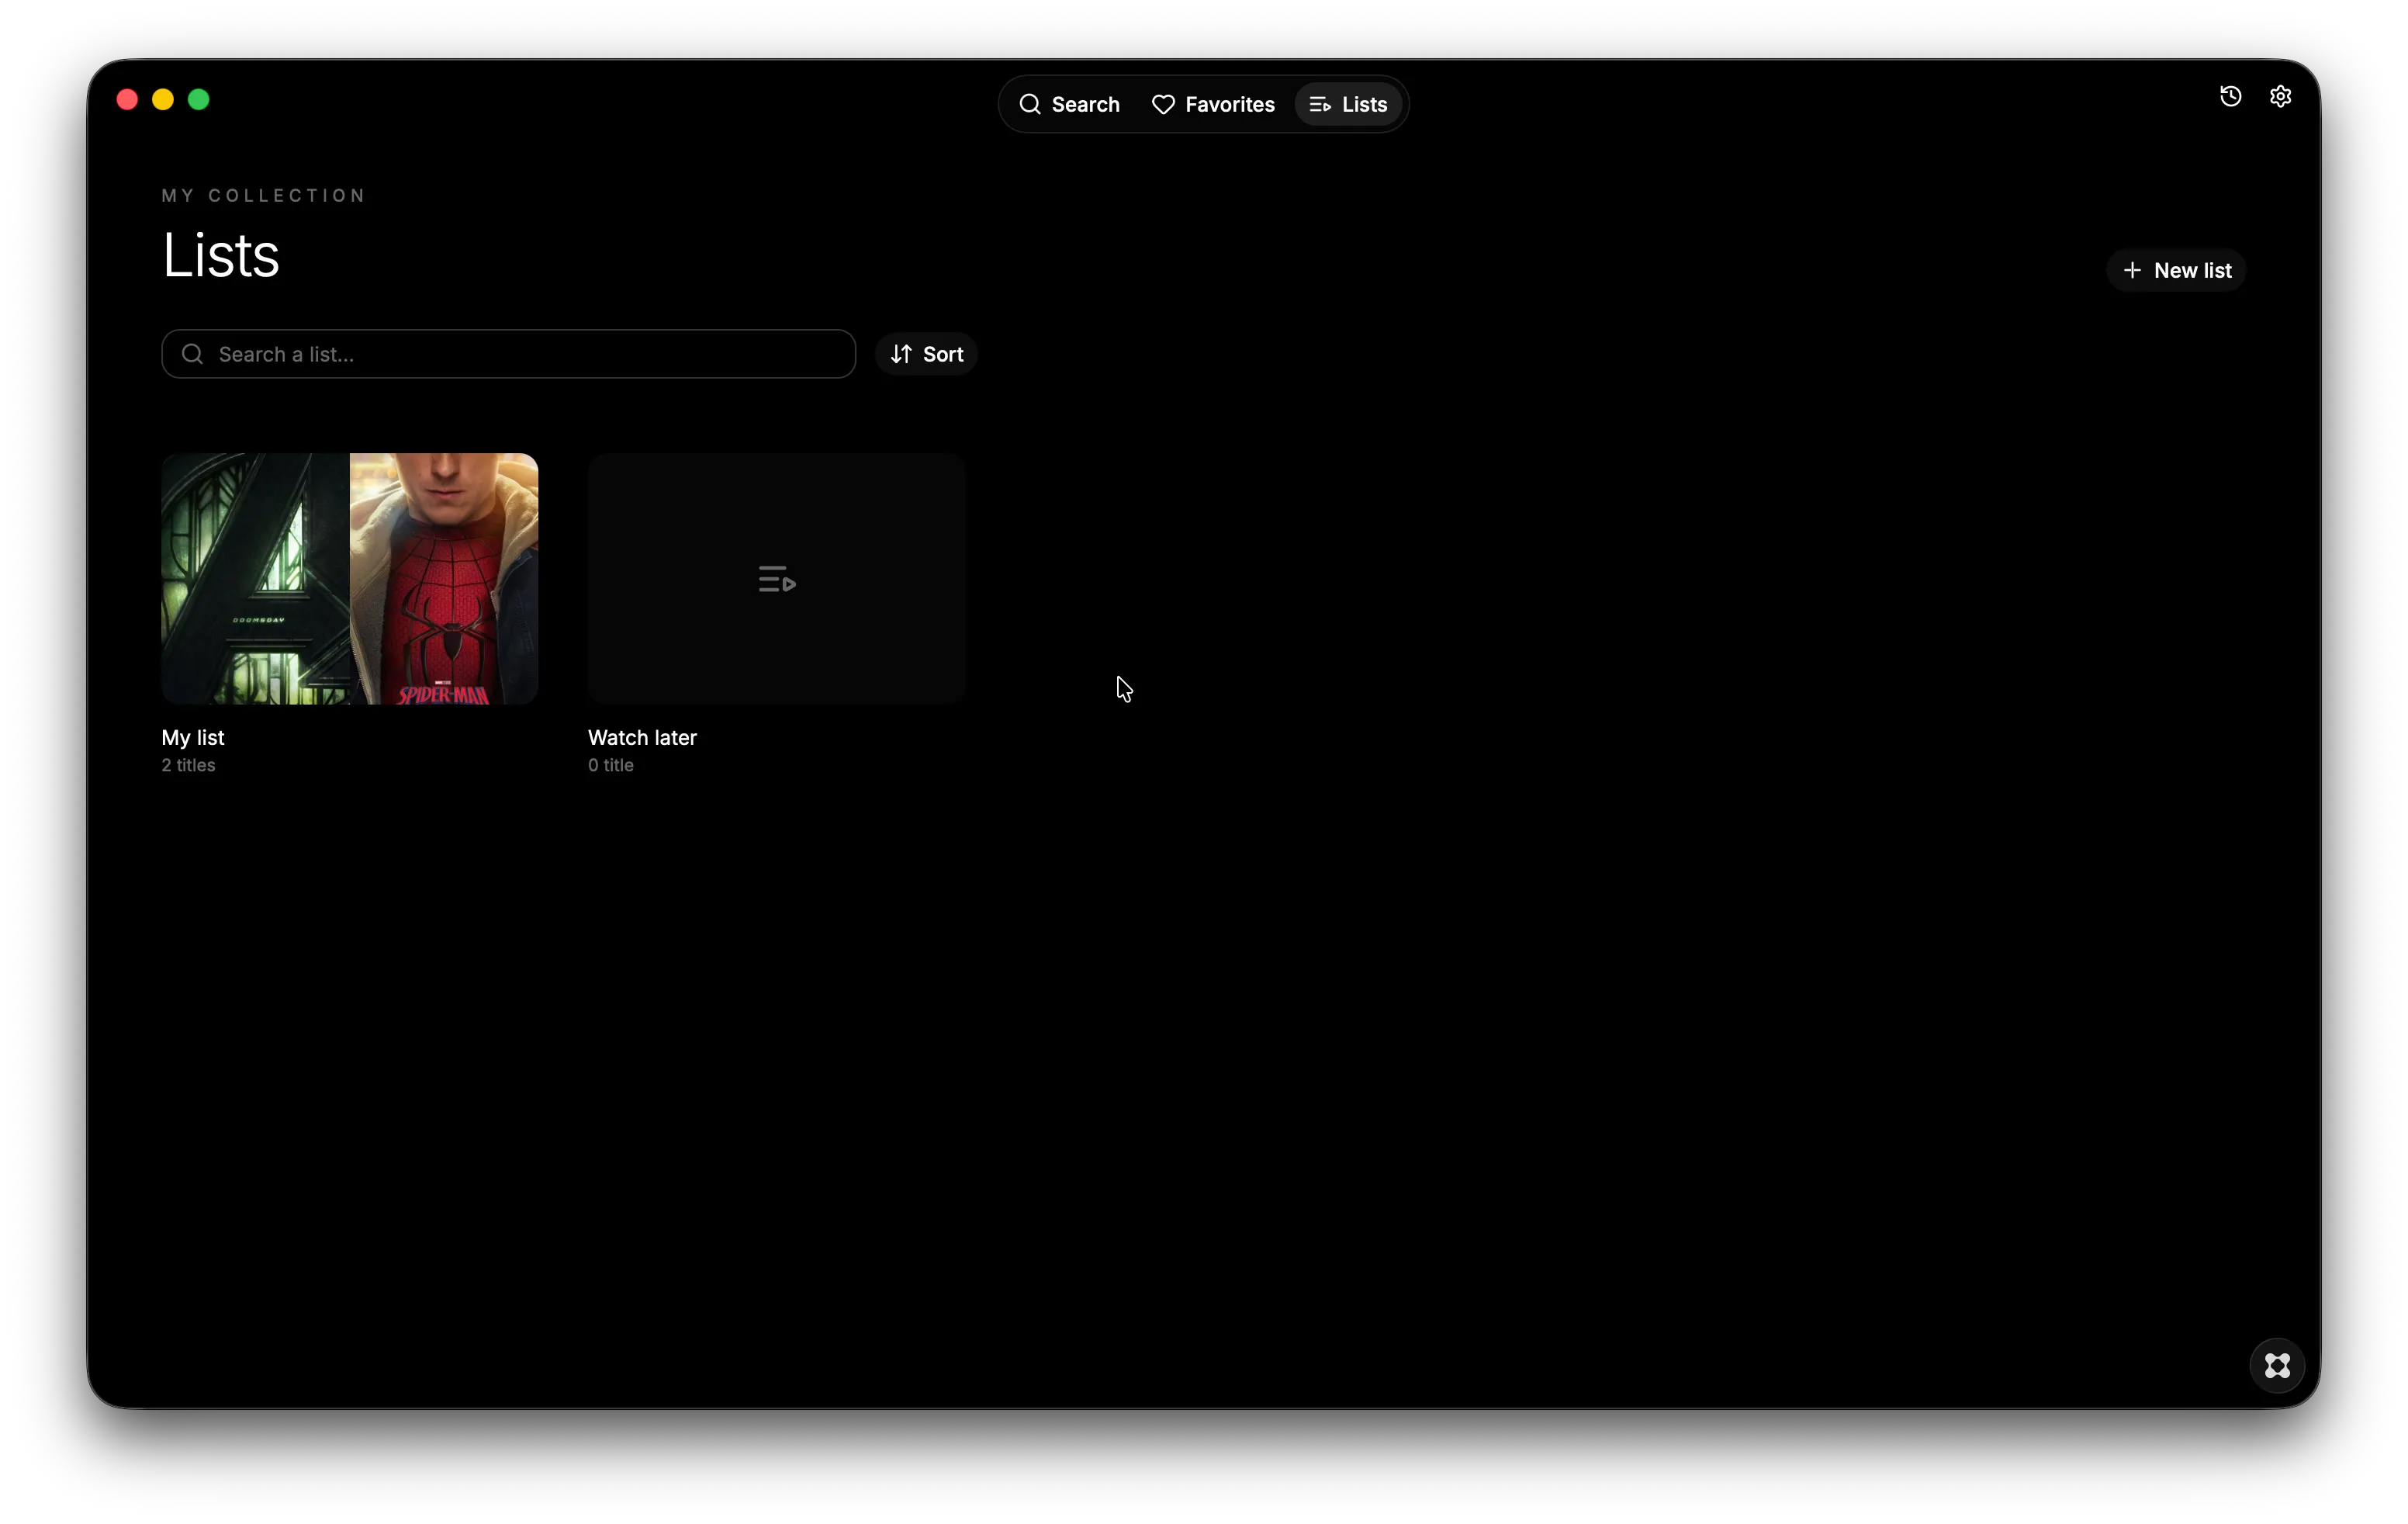Image resolution: width=2408 pixels, height=1524 pixels.
Task: Close the window with red button
Action: click(x=127, y=99)
